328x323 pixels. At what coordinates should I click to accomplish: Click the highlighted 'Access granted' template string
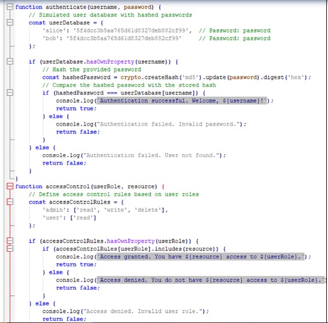200,257
